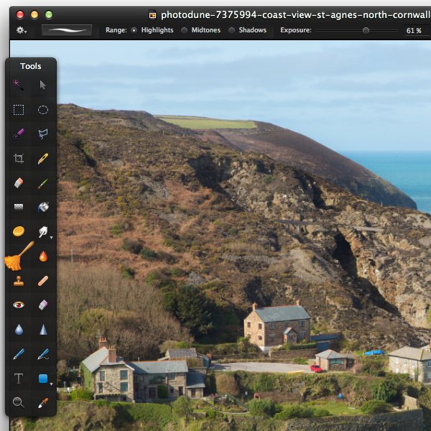Activate the Crop tool
Screen dimensions: 431x431
pos(19,158)
